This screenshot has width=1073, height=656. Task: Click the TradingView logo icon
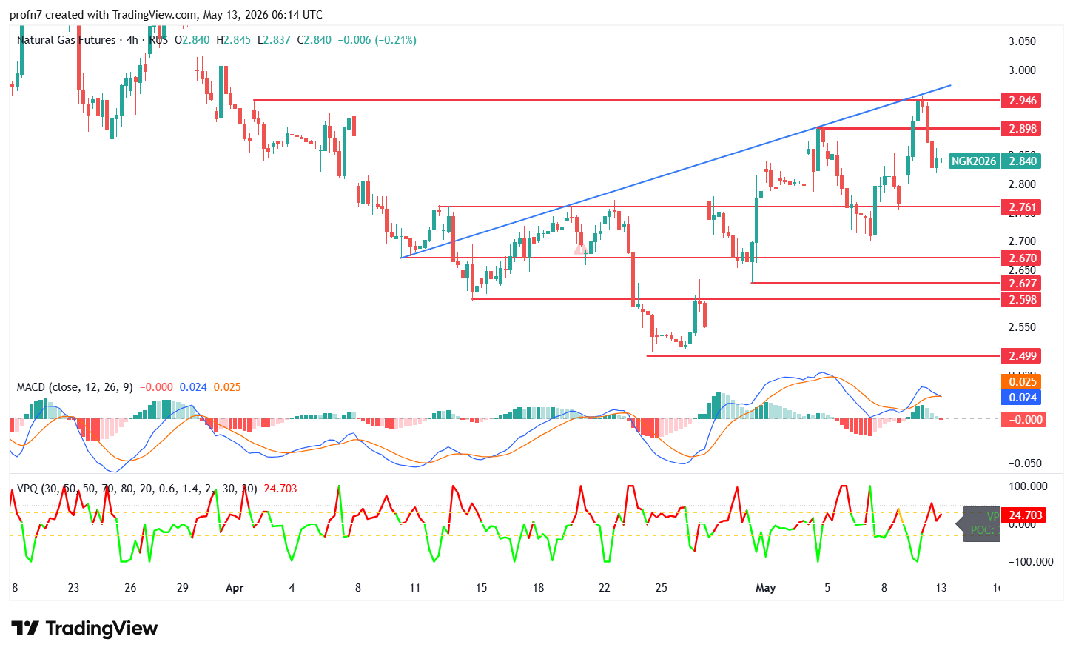(24, 629)
